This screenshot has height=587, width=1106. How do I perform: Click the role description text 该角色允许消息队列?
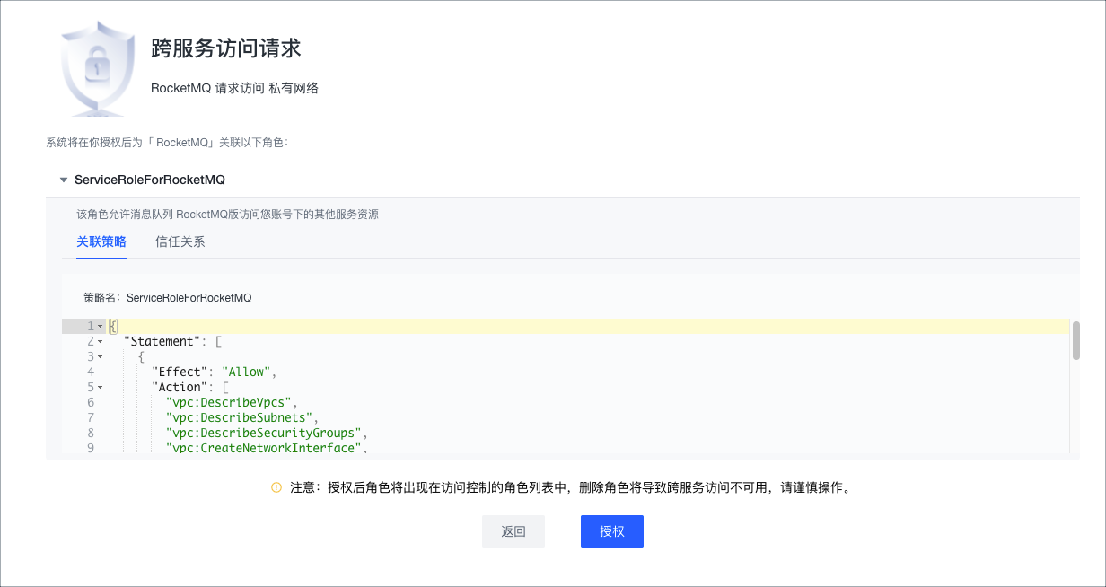pos(227,215)
